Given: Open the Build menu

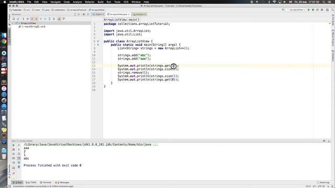Looking at the screenshot, I should tap(100, 2).
